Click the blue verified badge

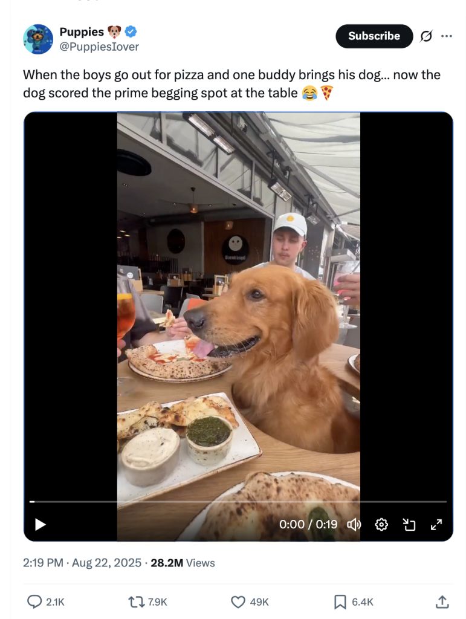[x=131, y=31]
